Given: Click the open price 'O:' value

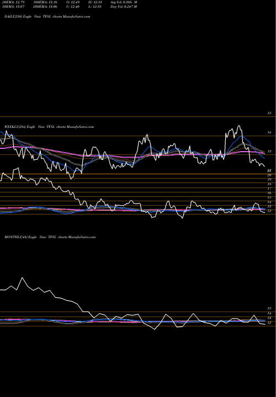Looking at the screenshot, I should [73, 2].
